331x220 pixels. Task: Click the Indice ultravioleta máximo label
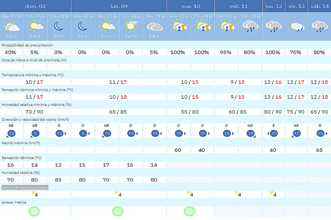click(x=25, y=187)
